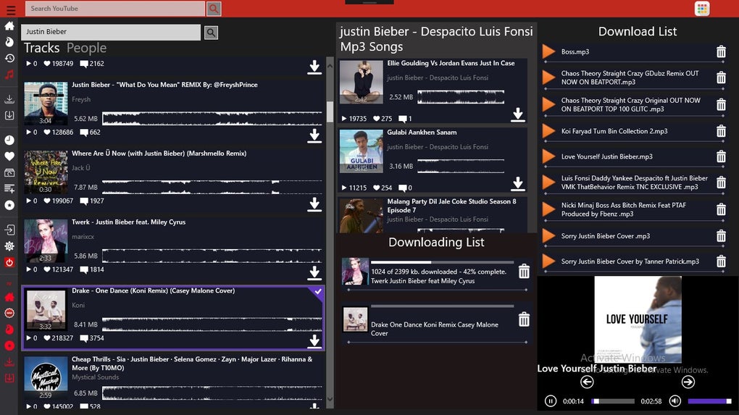Open artist link marixcx
The image size is (739, 415).
(83, 236)
